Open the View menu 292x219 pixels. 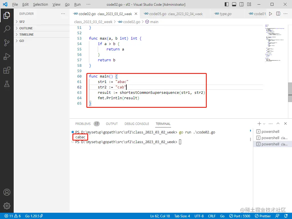click(56, 4)
